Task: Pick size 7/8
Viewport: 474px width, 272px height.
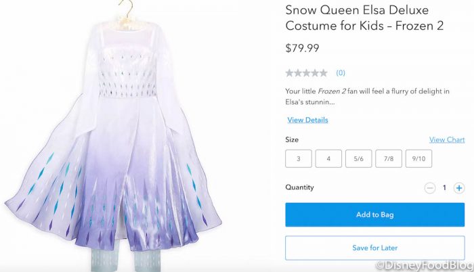Action: [388, 159]
